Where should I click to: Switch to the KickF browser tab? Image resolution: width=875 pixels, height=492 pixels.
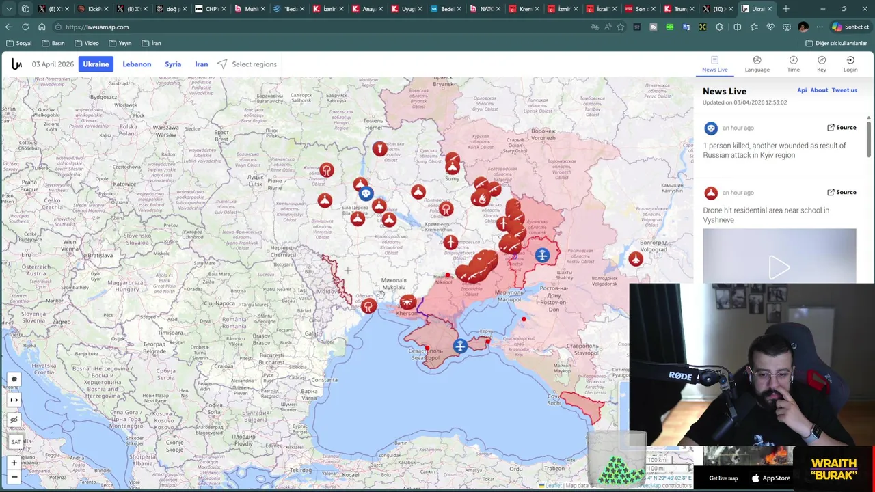point(94,9)
